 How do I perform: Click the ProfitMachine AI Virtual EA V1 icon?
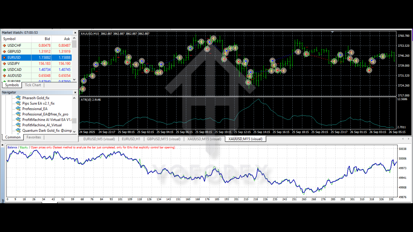coord(18,120)
